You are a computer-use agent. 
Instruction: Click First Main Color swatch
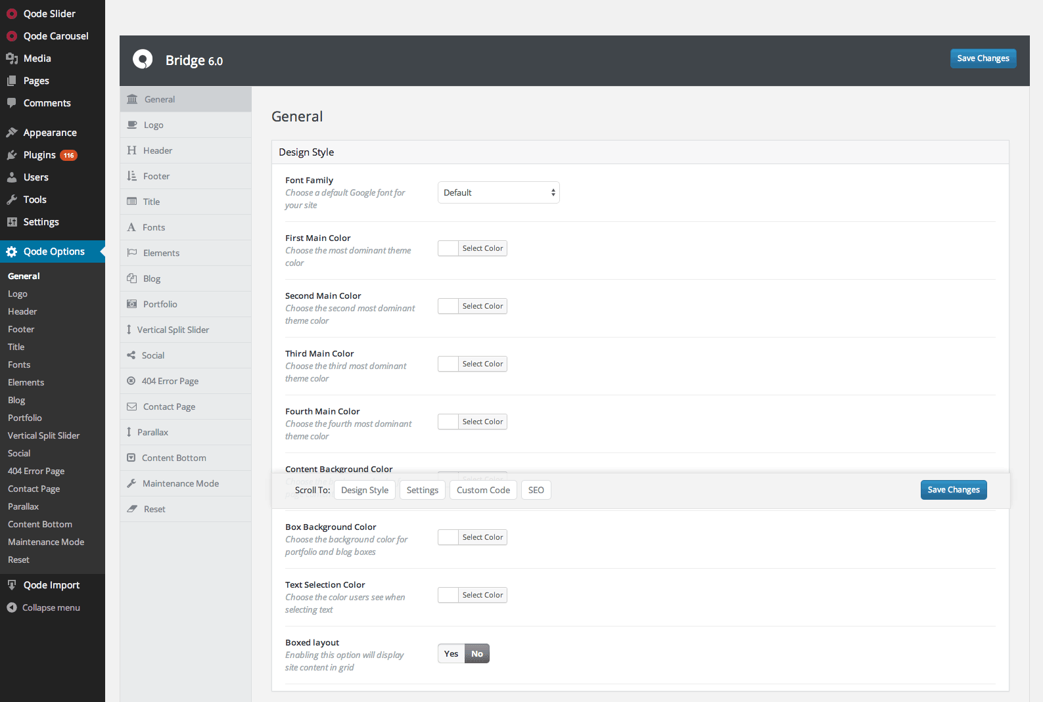(x=448, y=248)
